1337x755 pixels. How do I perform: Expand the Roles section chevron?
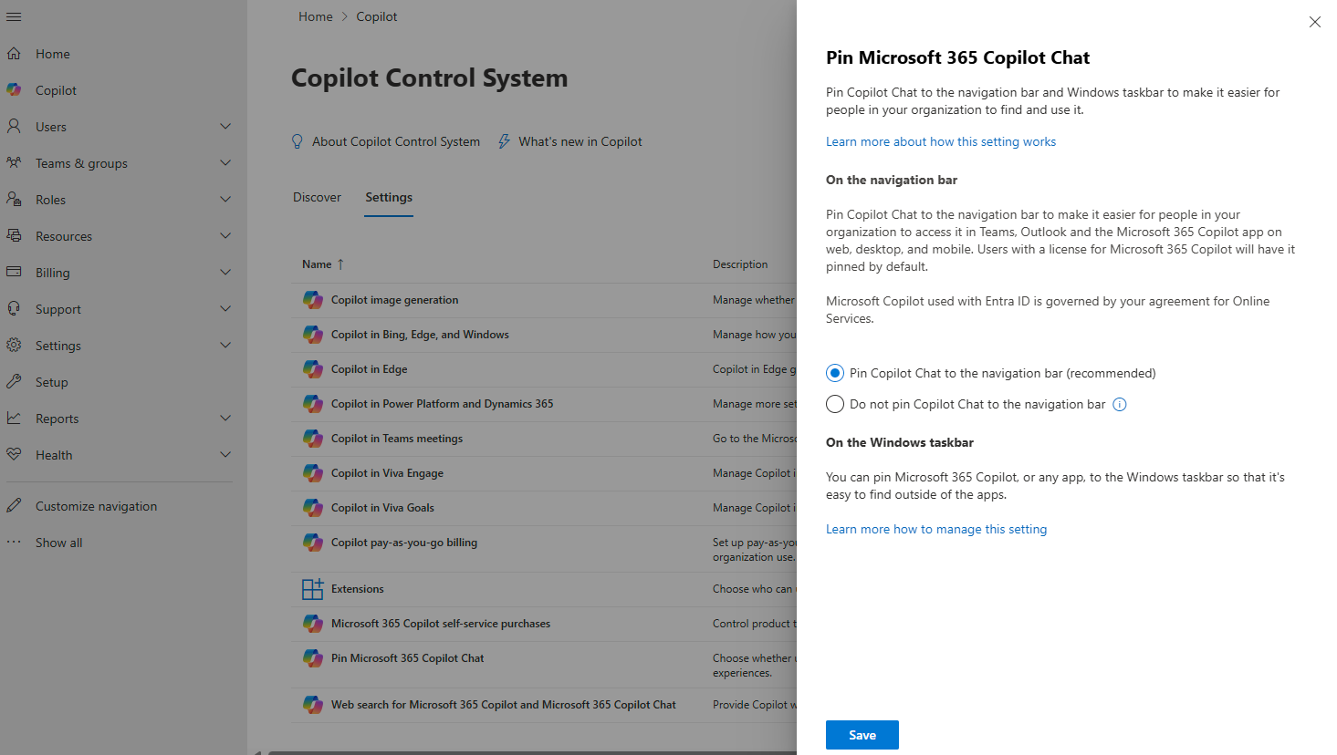click(x=225, y=200)
